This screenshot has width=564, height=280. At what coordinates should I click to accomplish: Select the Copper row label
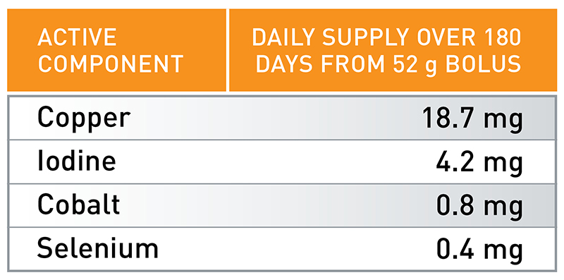(84, 118)
